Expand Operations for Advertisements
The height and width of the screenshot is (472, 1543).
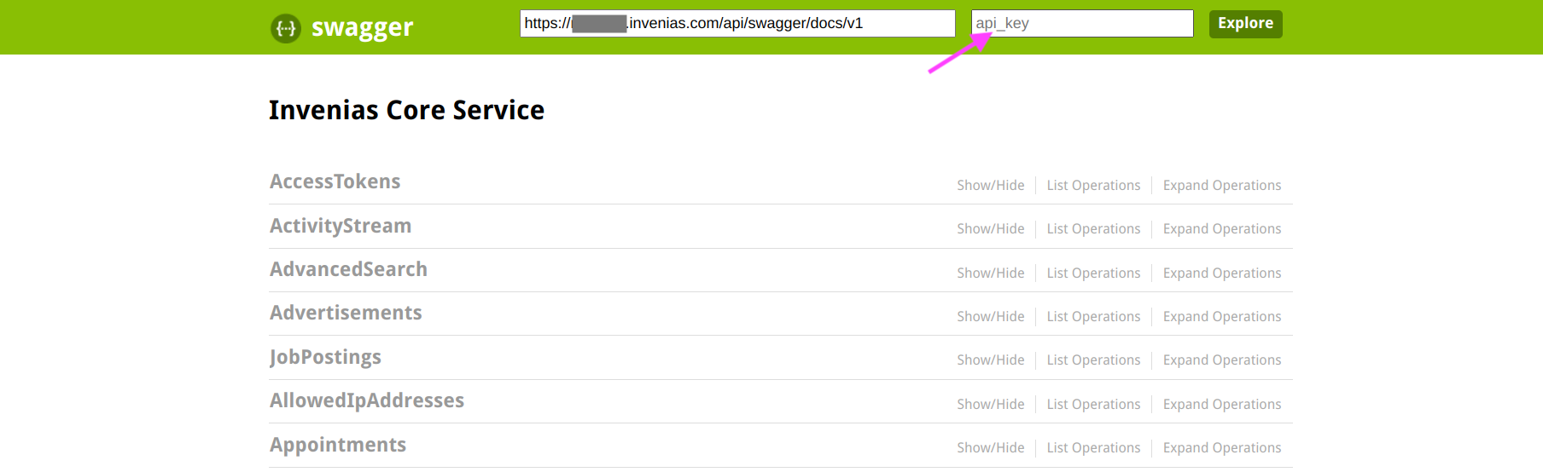[1222, 317]
